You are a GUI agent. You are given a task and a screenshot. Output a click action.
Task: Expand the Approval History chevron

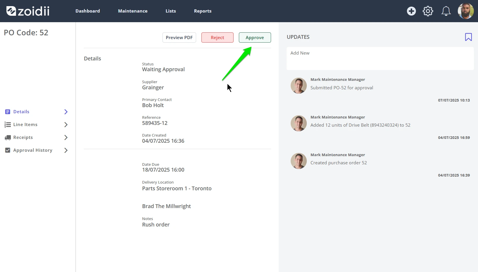tap(66, 150)
